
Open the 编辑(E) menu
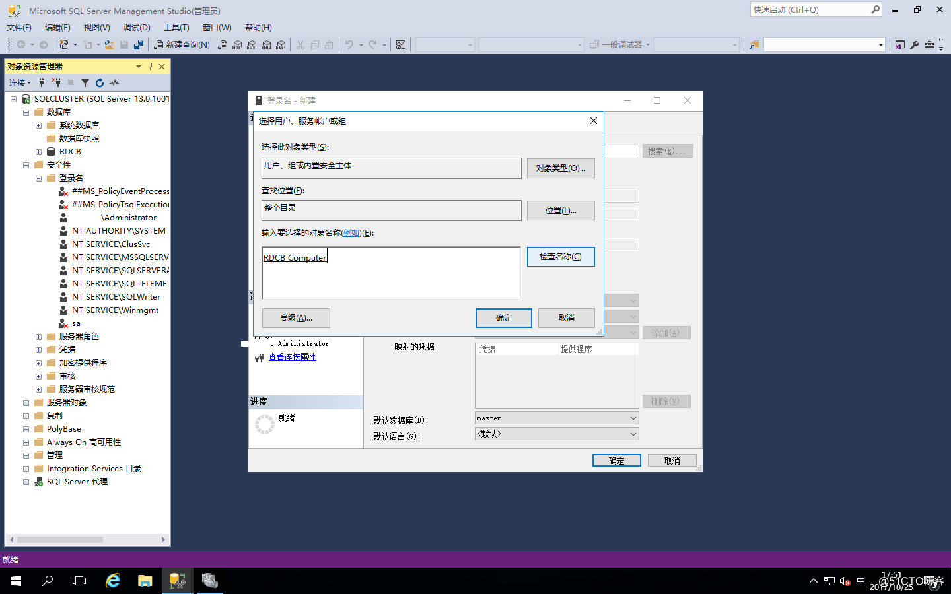pos(57,28)
